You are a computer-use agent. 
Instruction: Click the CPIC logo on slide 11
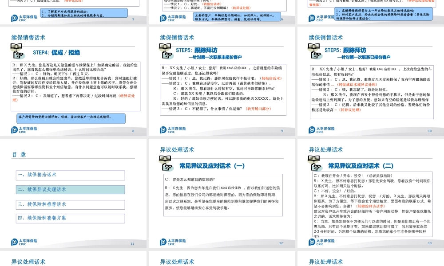point(24,242)
